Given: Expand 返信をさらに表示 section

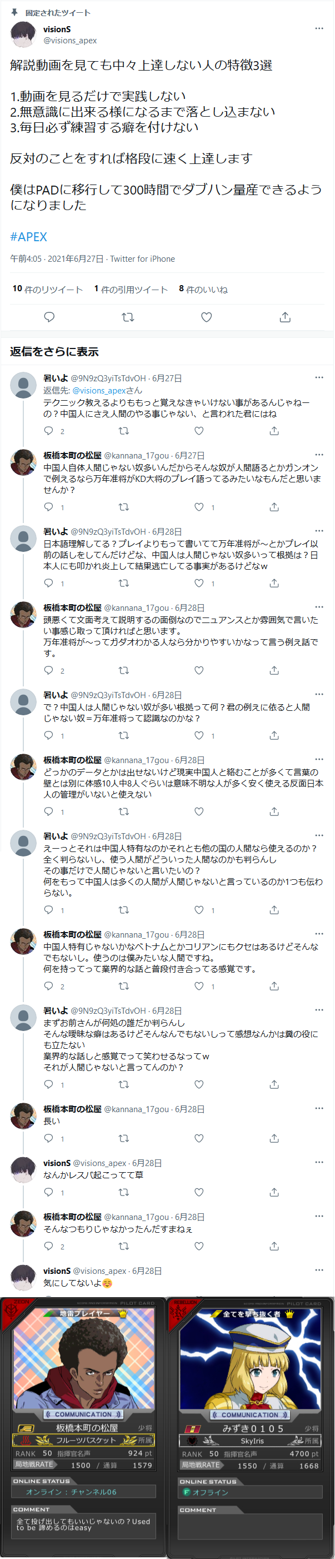Looking at the screenshot, I should click(x=54, y=352).
